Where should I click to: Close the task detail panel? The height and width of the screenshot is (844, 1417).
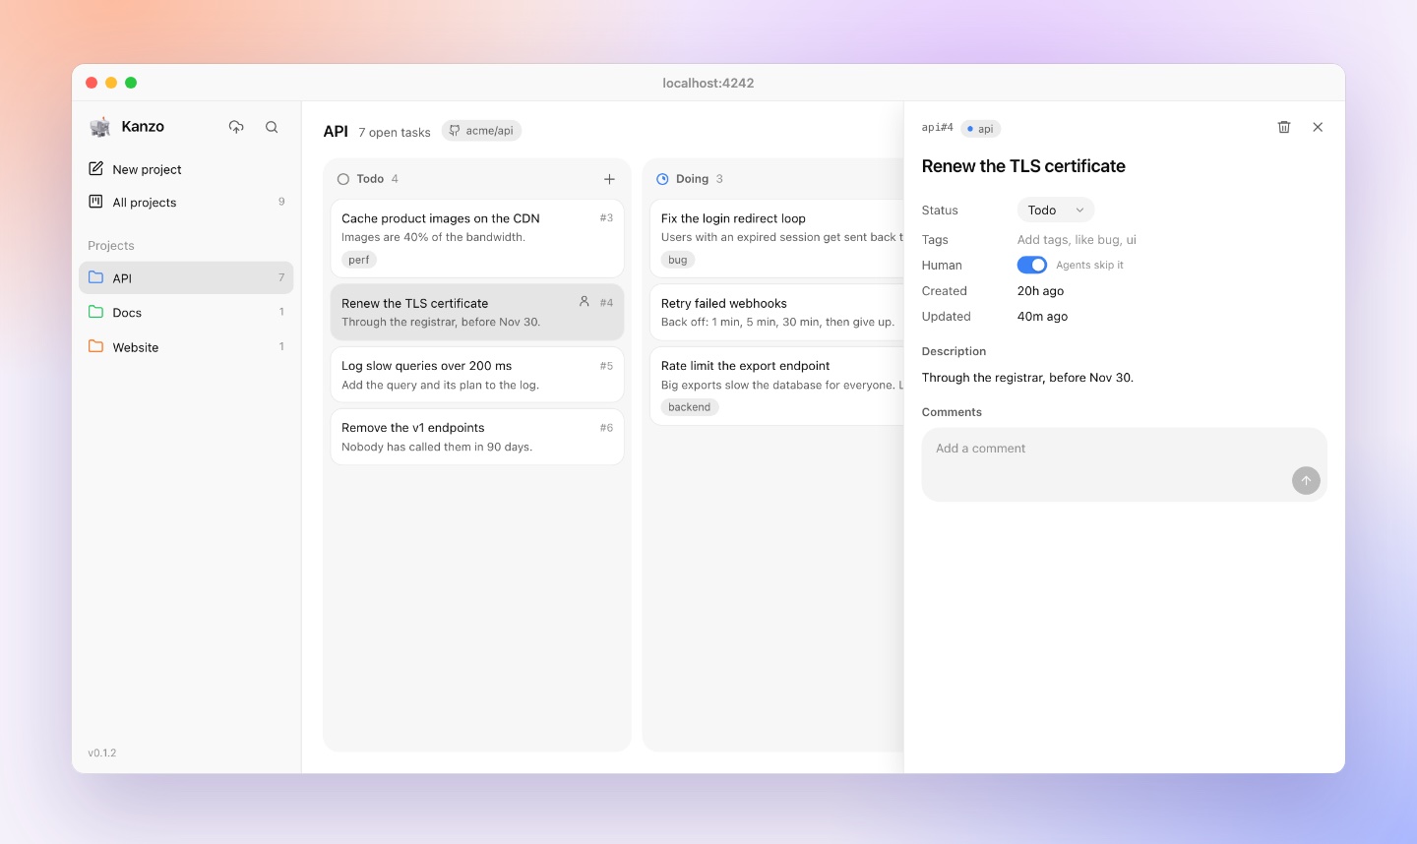point(1318,127)
